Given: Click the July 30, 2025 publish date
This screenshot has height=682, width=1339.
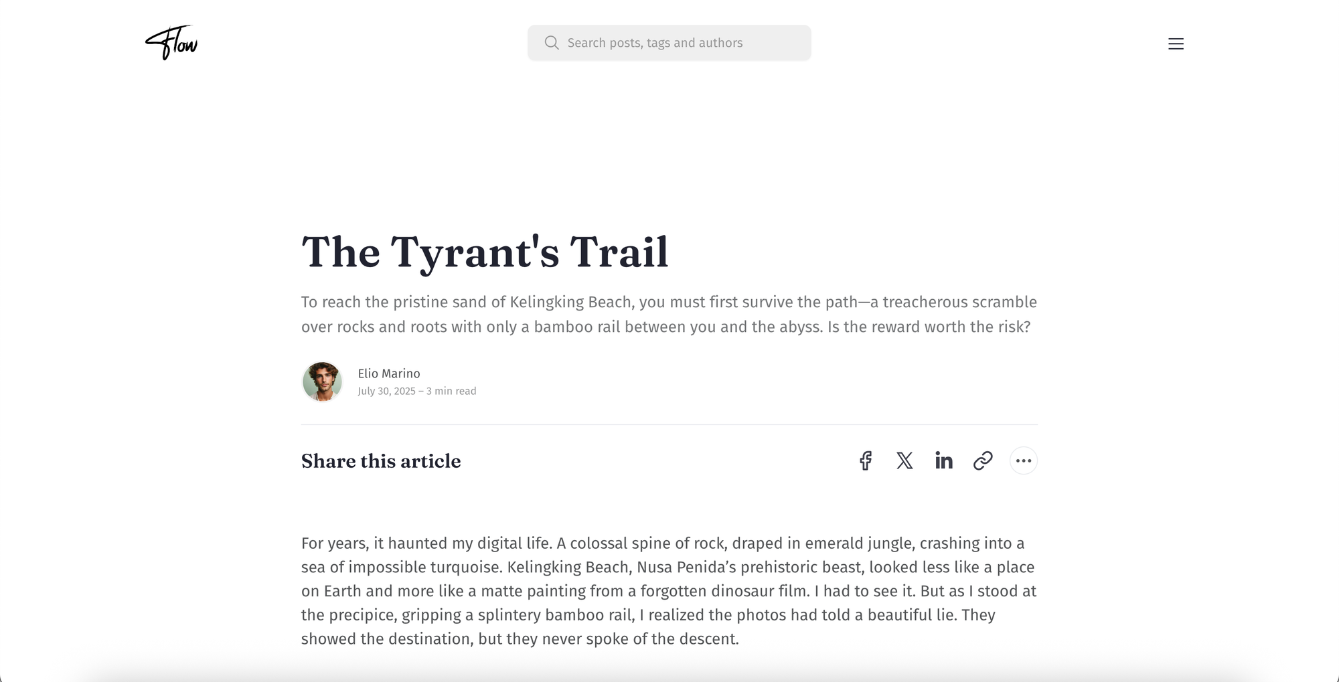Looking at the screenshot, I should 386,391.
